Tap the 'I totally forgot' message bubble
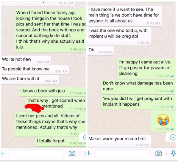The width and height of the screenshot is (178, 162). tap(60, 142)
